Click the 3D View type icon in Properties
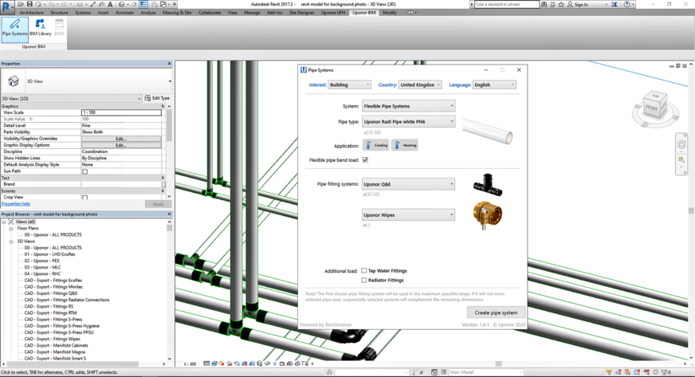The width and height of the screenshot is (695, 377). pyautogui.click(x=14, y=81)
